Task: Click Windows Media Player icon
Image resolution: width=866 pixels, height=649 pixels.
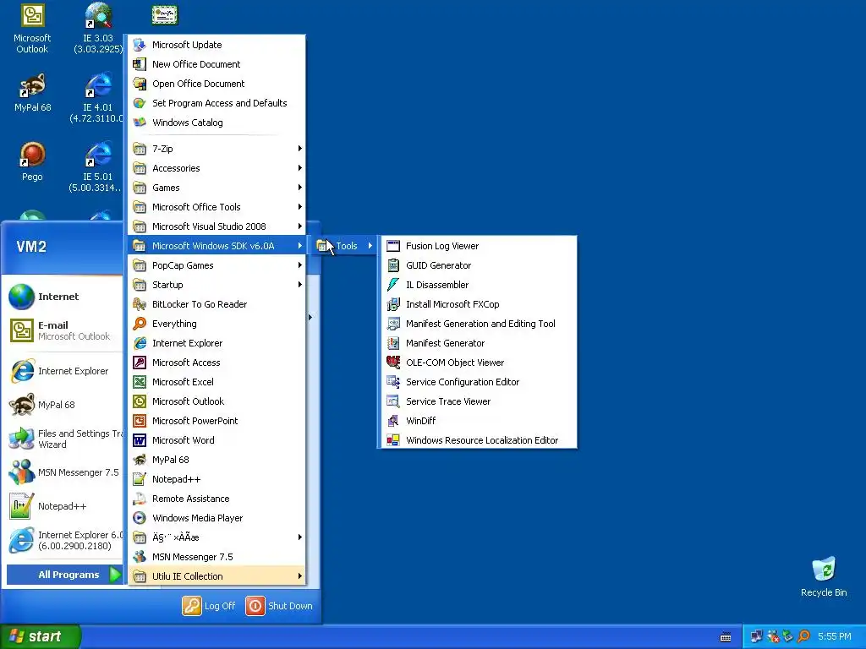Action: click(x=140, y=518)
